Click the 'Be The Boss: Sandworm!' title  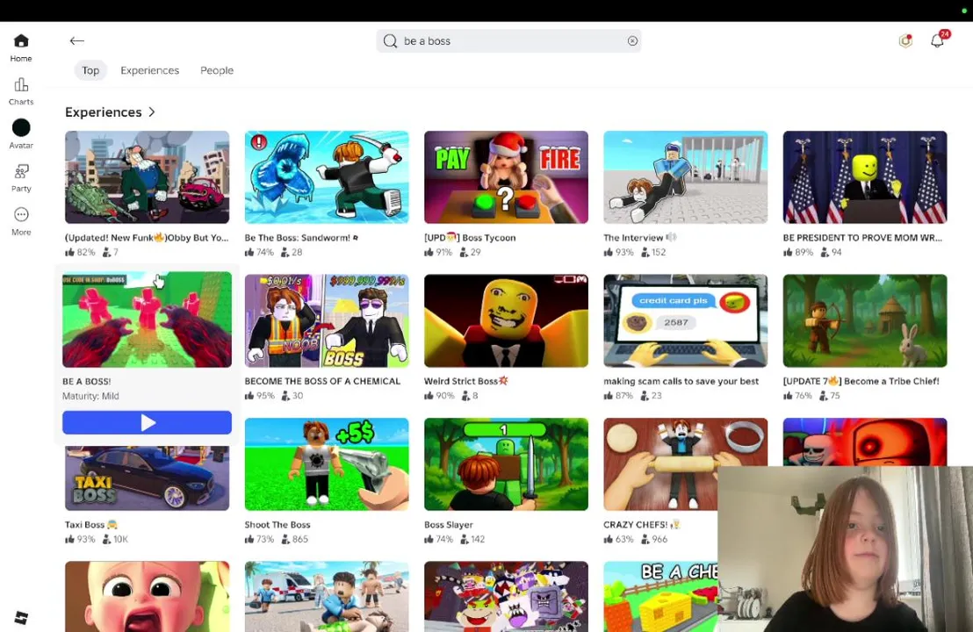pyautogui.click(x=301, y=238)
